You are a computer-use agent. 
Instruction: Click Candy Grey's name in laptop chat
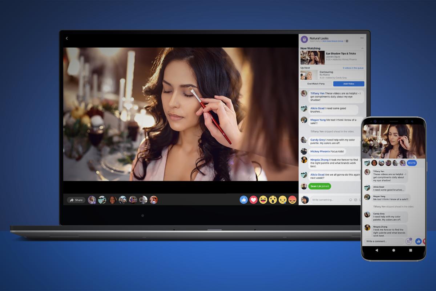(x=318, y=140)
